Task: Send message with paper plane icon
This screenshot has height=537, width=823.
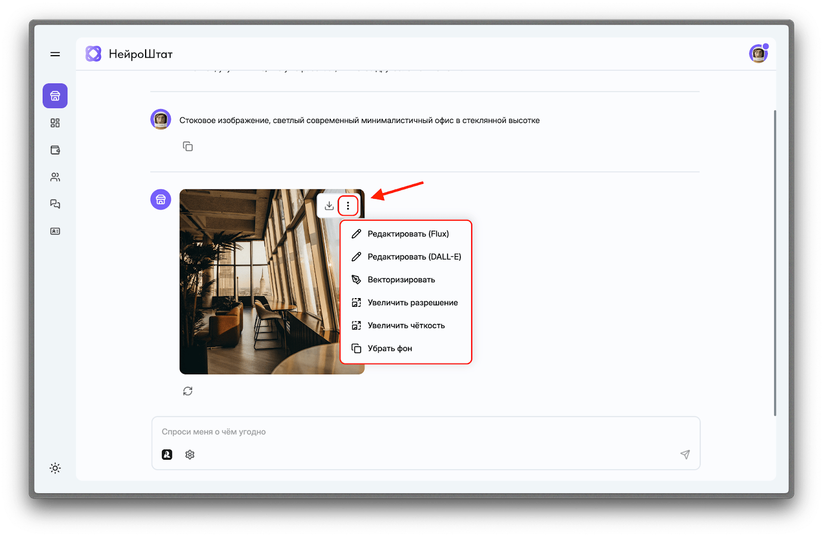Action: (685, 454)
